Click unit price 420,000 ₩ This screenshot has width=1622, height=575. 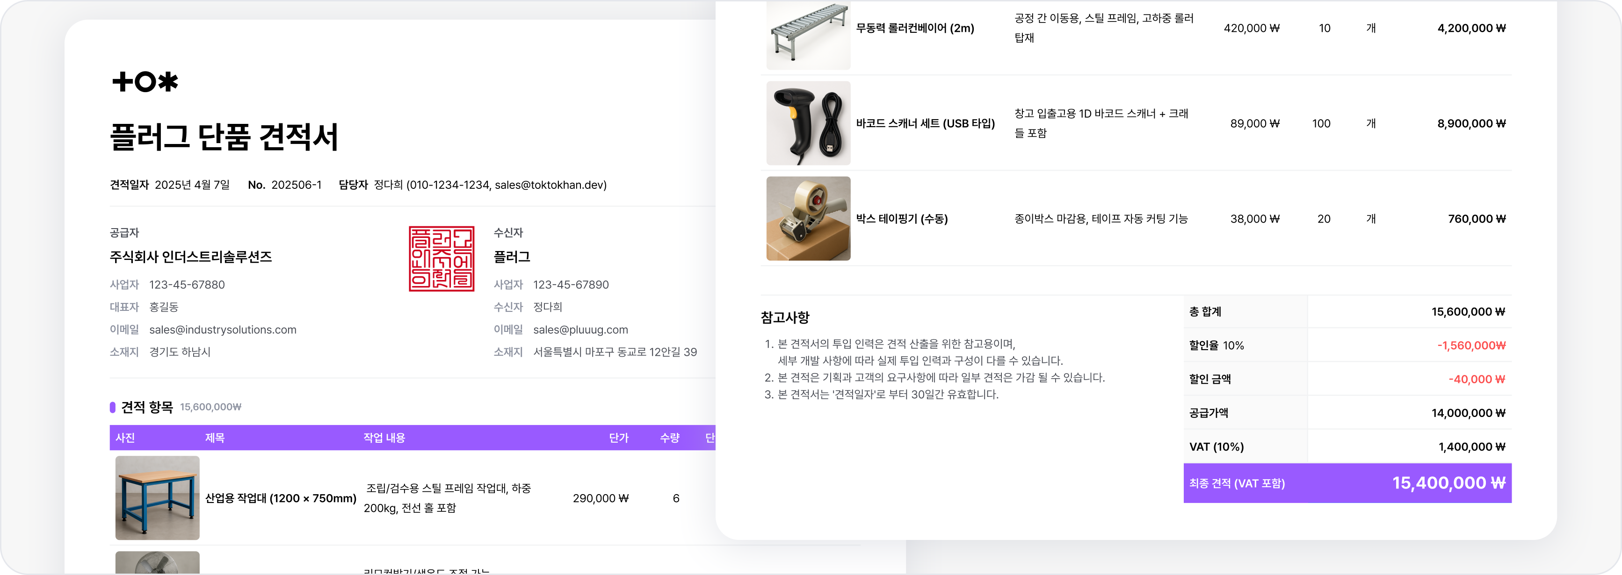(x=1252, y=29)
